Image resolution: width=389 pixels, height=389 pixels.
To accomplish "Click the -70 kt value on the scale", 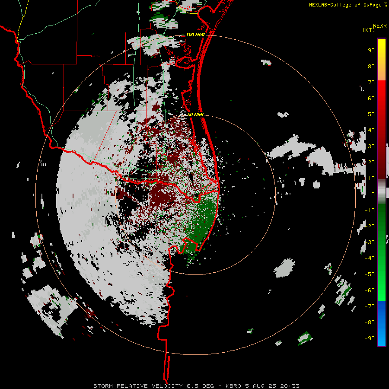I will coord(370,306).
